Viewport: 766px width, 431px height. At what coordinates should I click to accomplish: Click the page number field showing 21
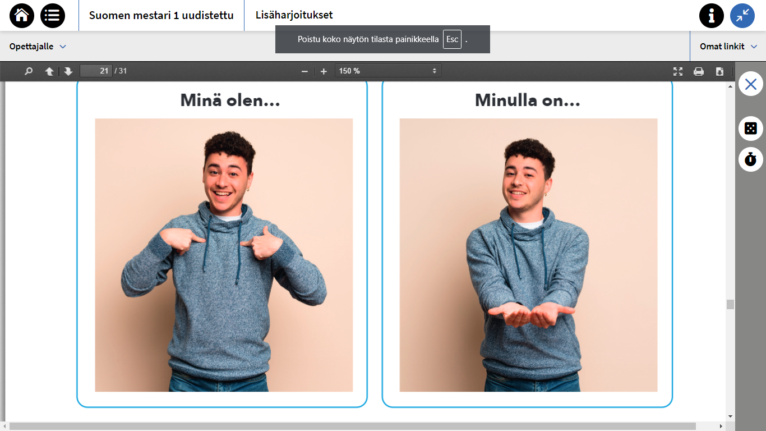[96, 71]
